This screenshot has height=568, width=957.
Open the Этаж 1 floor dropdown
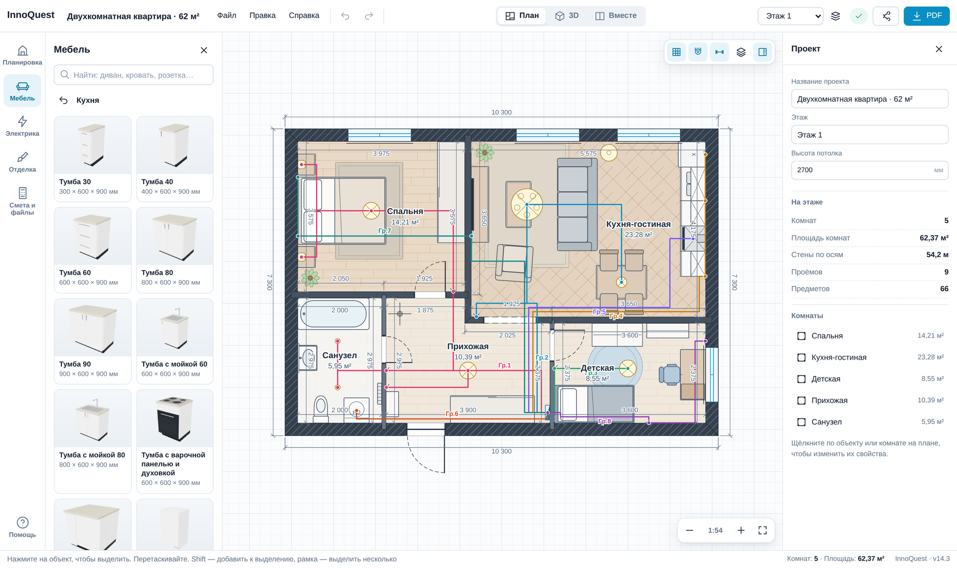coord(791,16)
